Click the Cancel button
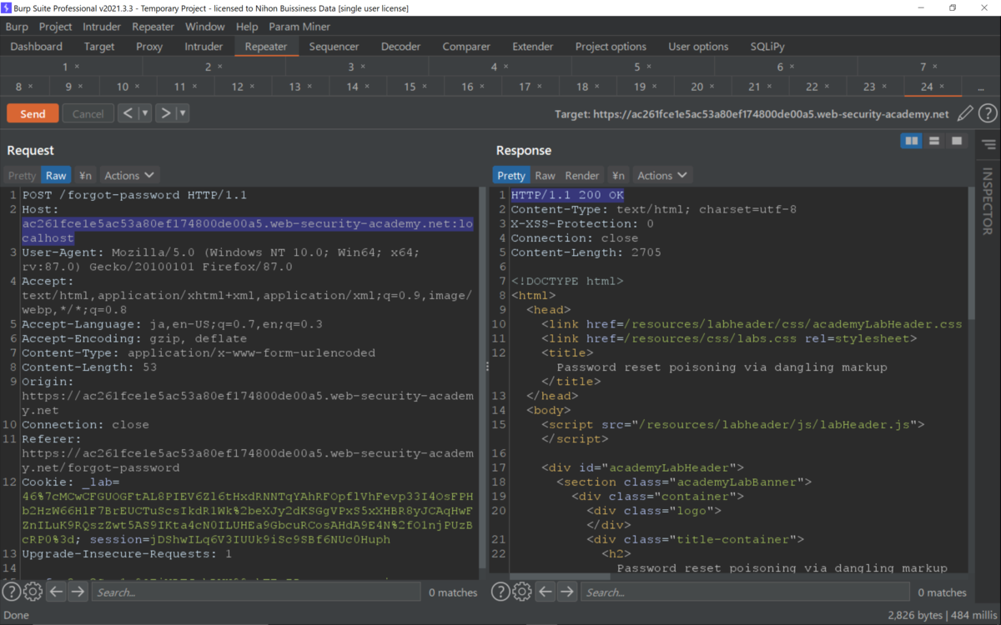1001x625 pixels. pyautogui.click(x=88, y=113)
